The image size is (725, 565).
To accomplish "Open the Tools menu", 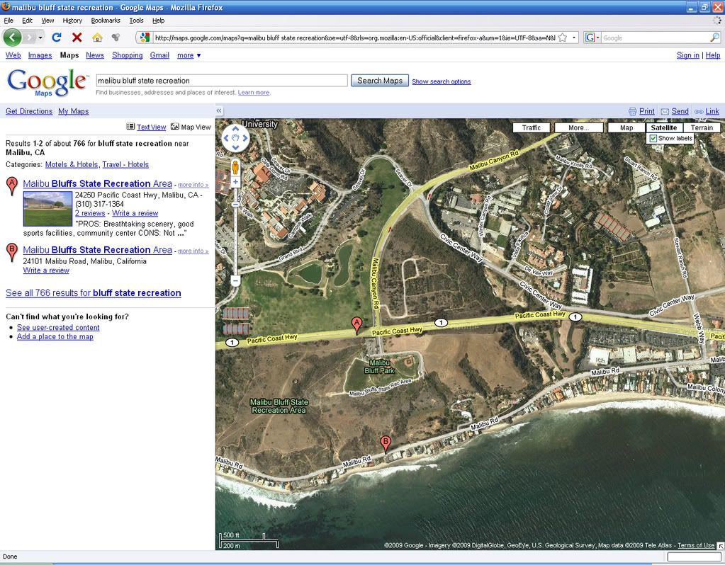I will [x=136, y=21].
